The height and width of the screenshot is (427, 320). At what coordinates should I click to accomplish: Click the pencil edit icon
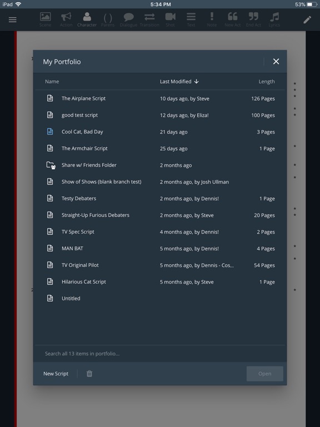tap(307, 19)
